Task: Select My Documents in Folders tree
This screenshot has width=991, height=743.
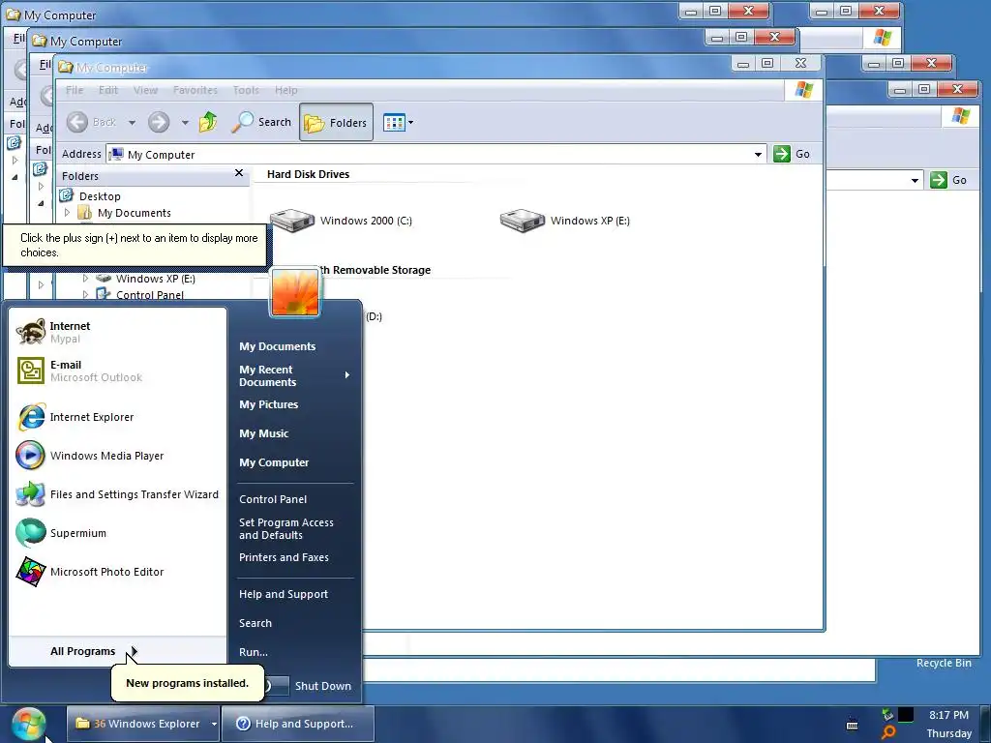Action: click(x=134, y=213)
